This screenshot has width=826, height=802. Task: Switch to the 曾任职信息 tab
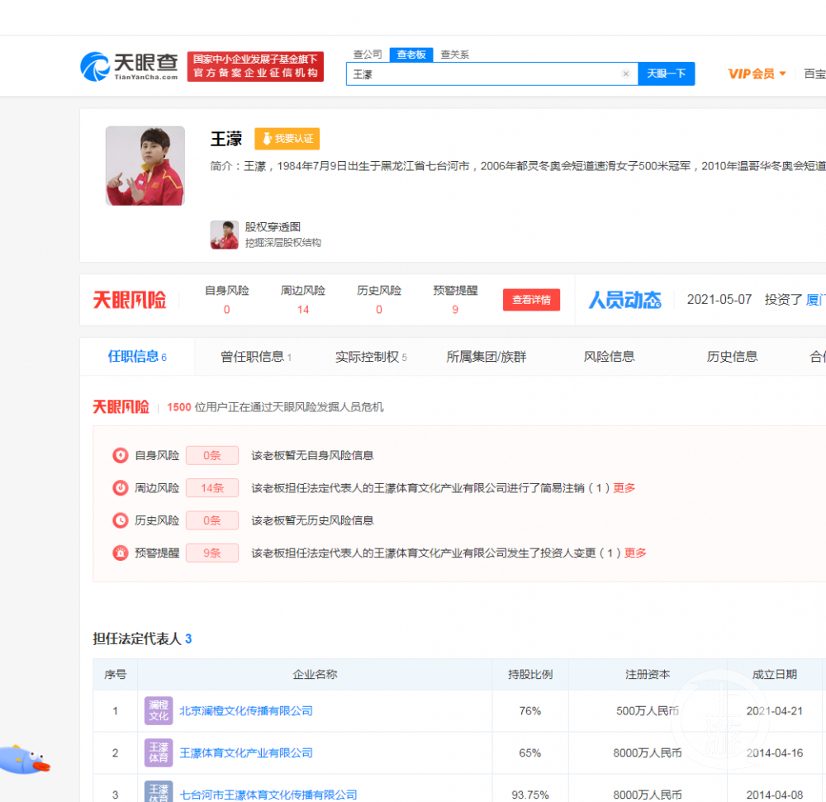point(254,356)
